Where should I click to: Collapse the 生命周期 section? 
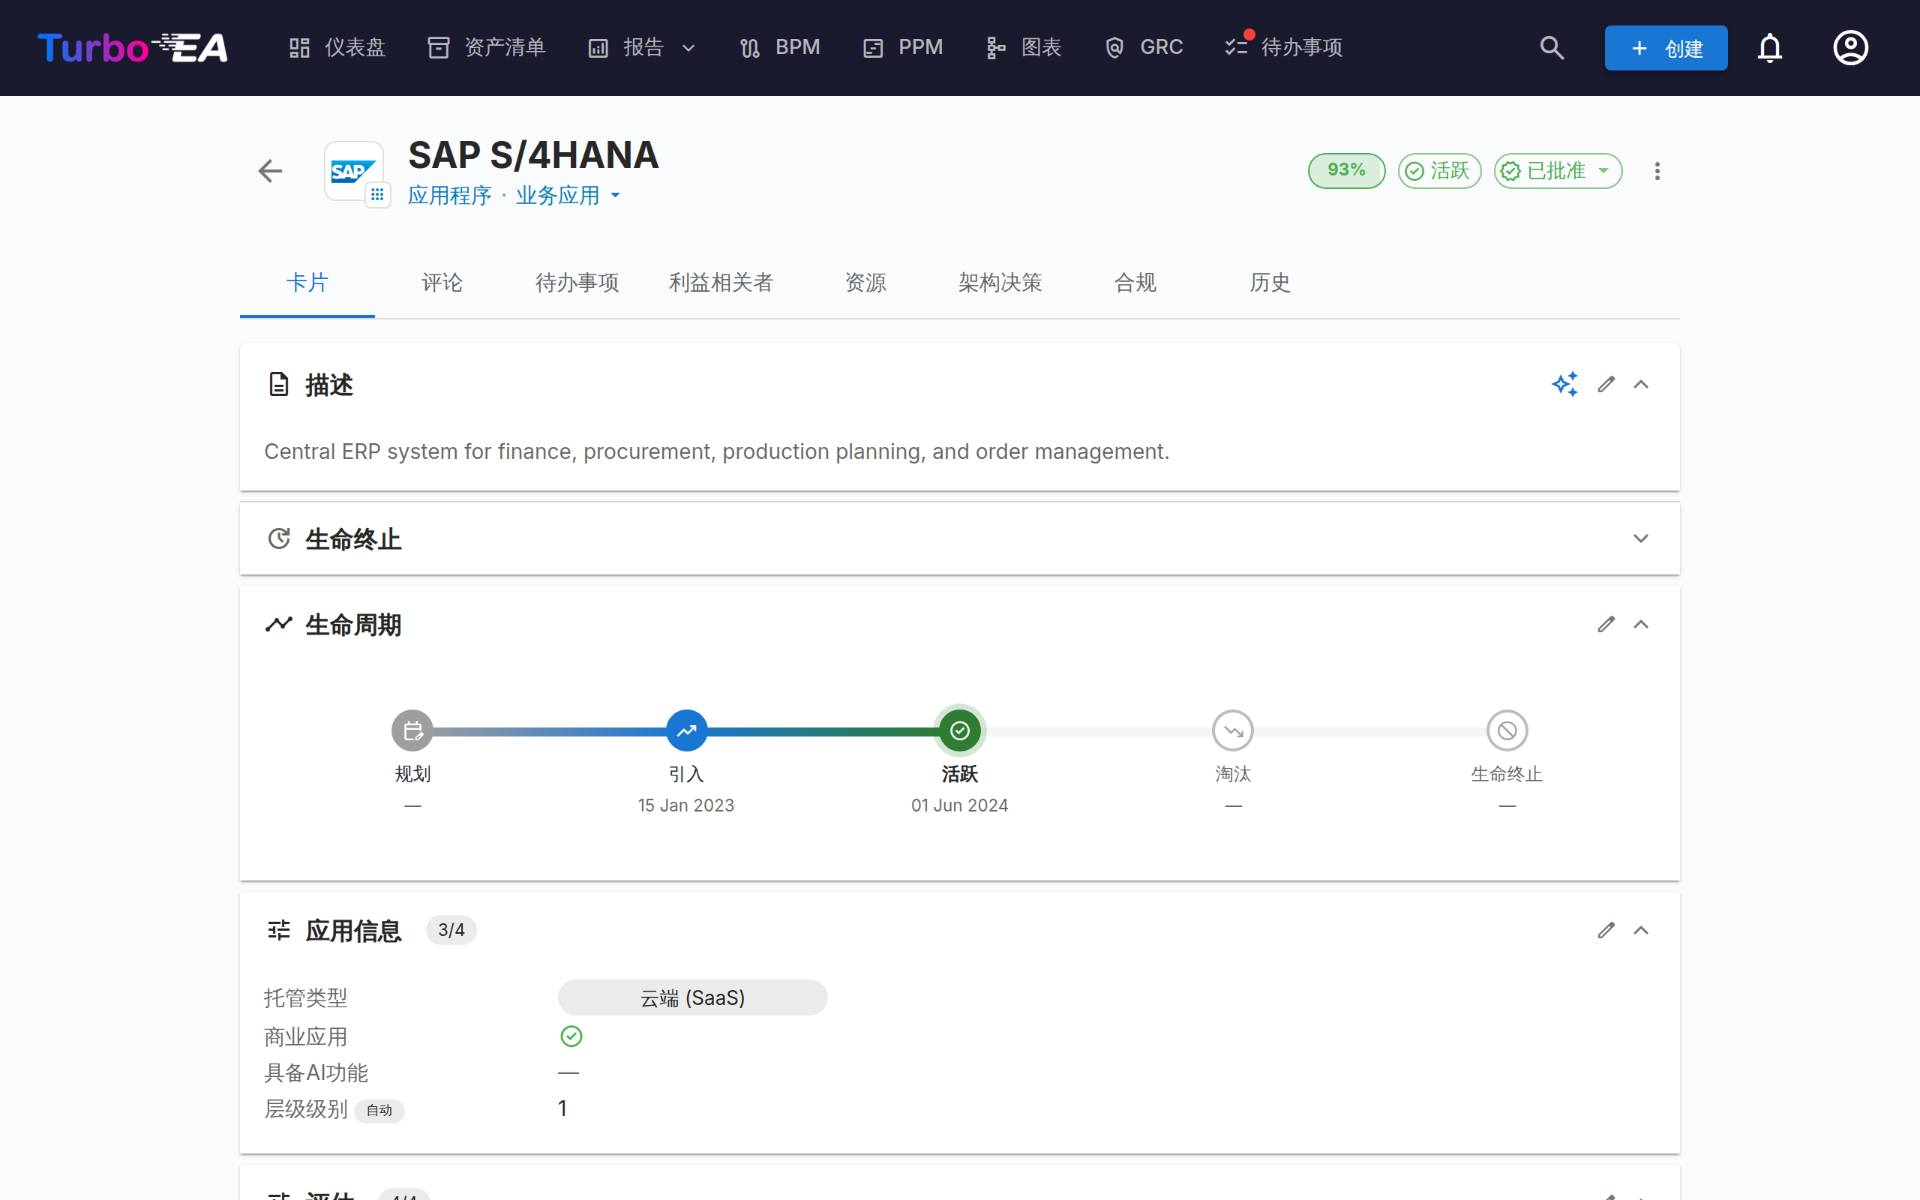pyautogui.click(x=1641, y=625)
